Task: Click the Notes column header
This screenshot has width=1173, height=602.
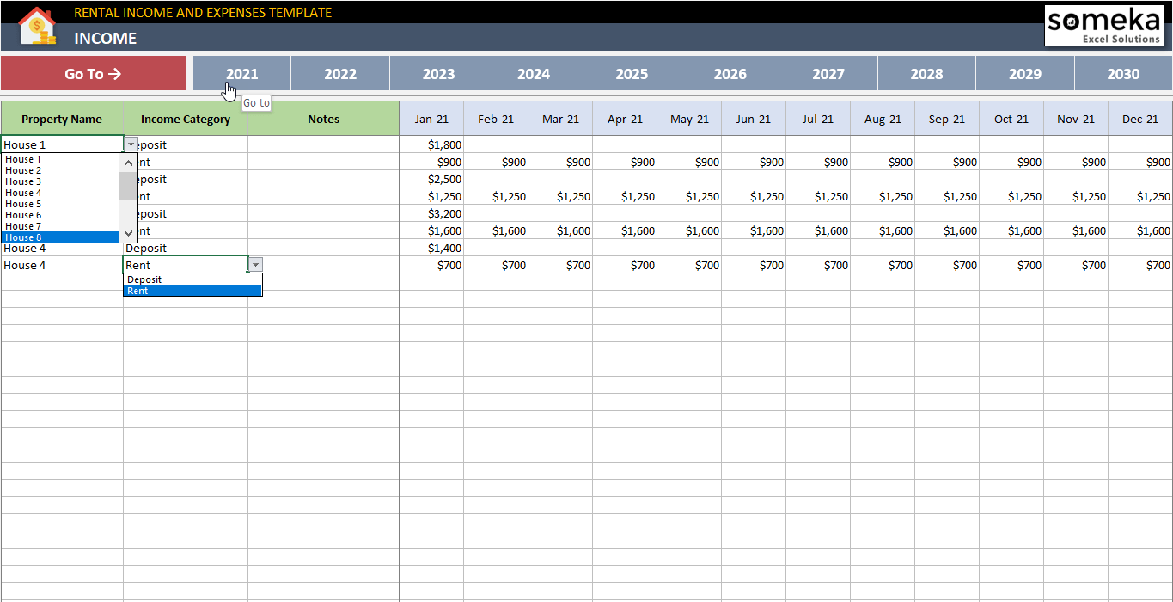Action: pyautogui.click(x=322, y=119)
